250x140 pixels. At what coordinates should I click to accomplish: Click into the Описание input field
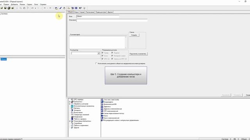[112, 20]
